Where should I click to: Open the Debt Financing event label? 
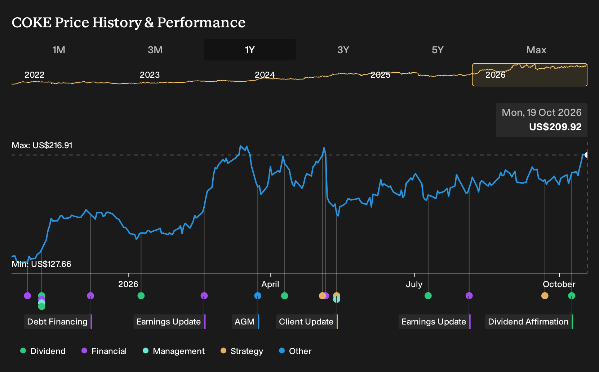point(58,322)
